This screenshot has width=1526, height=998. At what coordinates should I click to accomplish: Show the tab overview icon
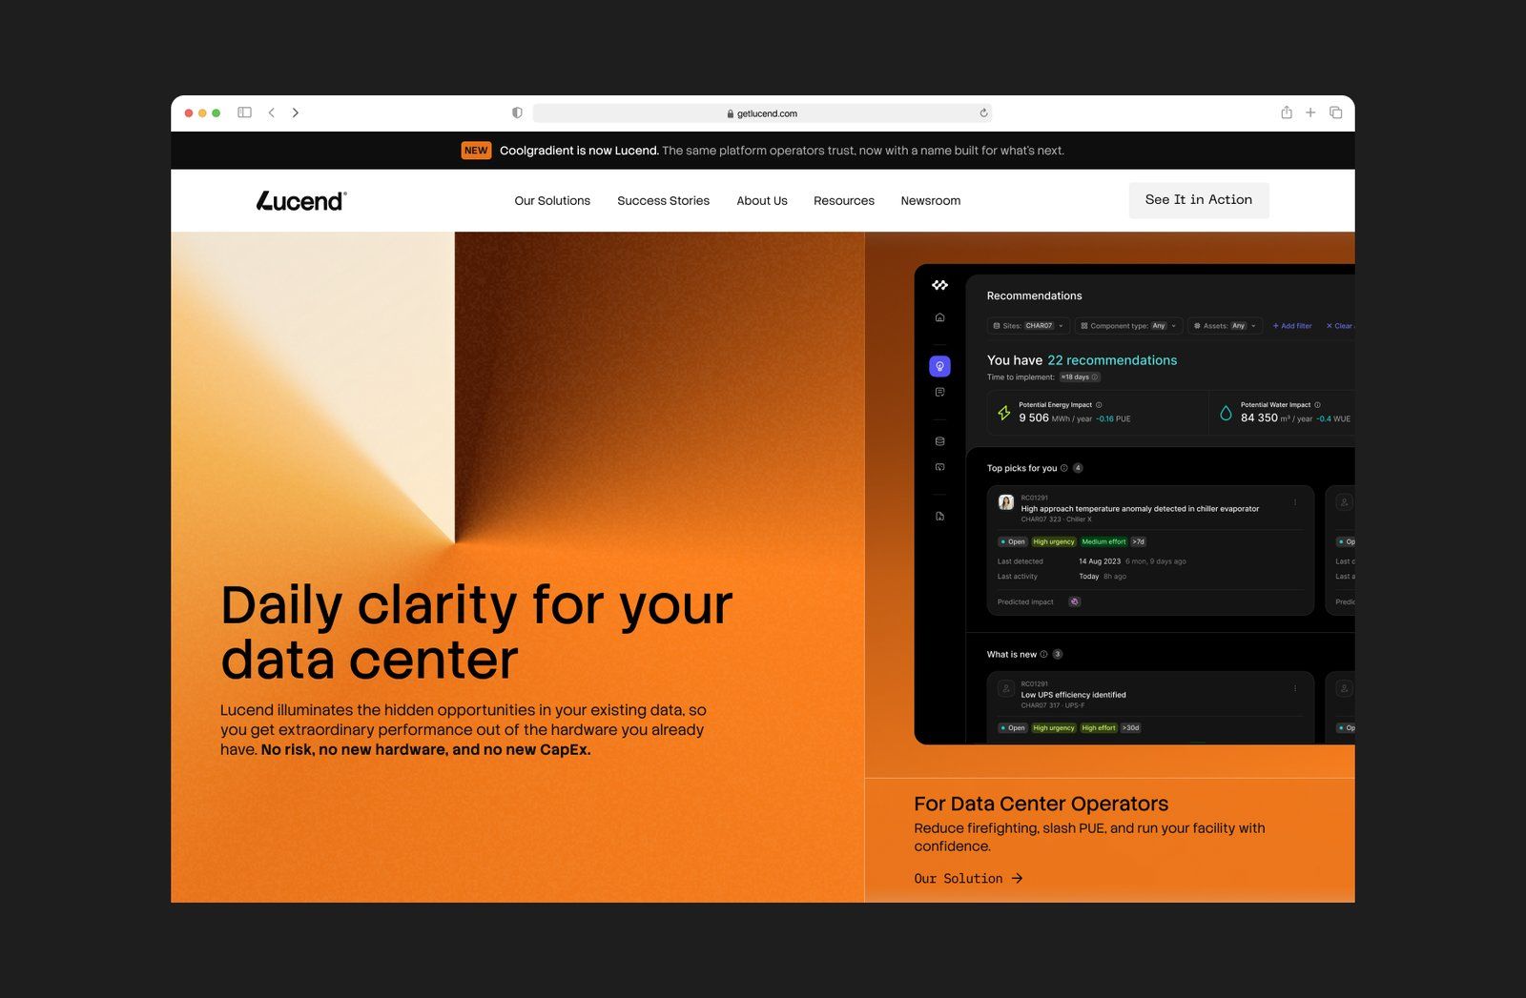tap(1336, 112)
